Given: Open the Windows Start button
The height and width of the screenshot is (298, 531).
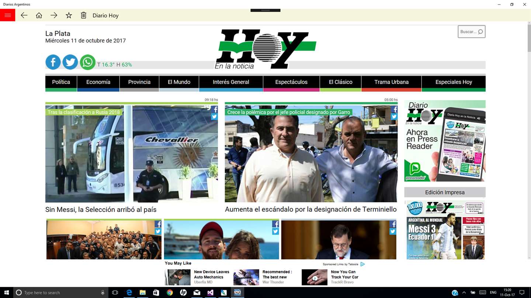Looking at the screenshot, I should tap(6, 292).
